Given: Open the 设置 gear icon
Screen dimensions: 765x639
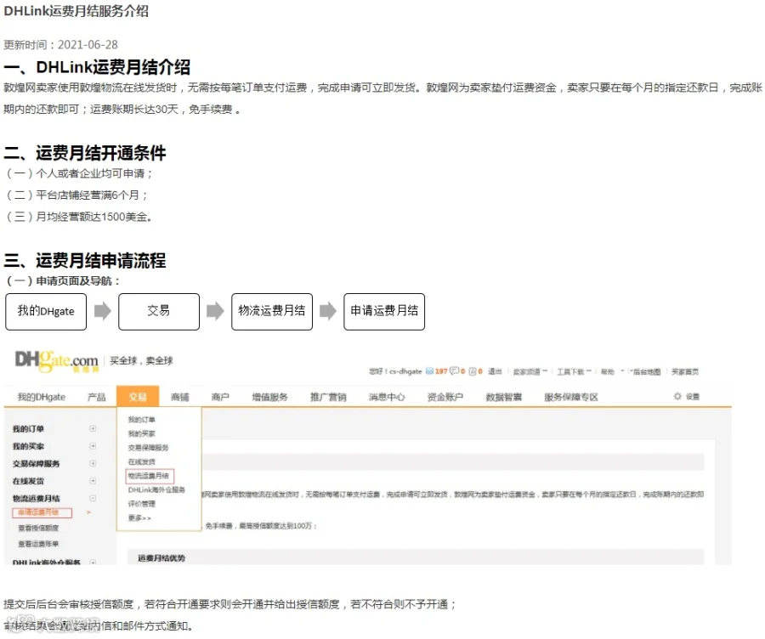Looking at the screenshot, I should click(677, 396).
